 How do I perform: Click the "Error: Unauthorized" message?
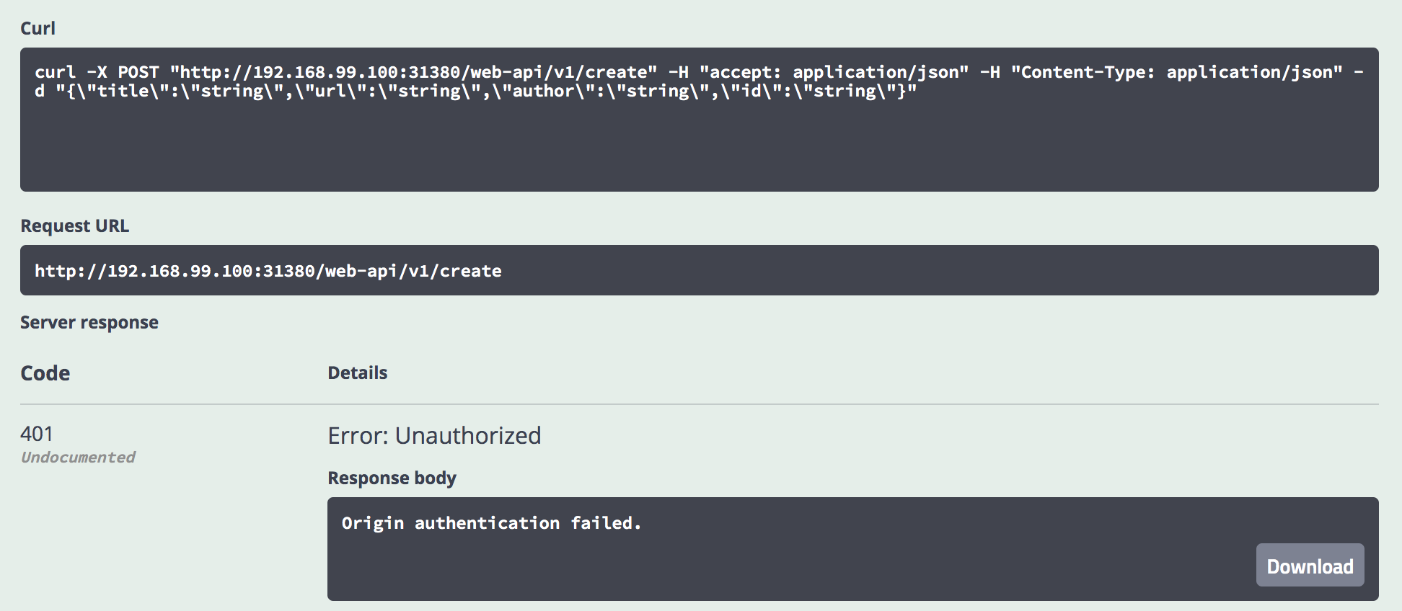[x=434, y=436]
